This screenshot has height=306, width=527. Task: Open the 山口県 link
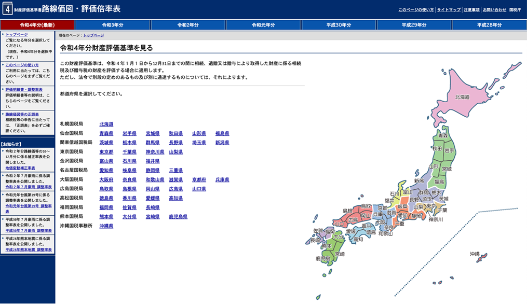tap(199, 189)
